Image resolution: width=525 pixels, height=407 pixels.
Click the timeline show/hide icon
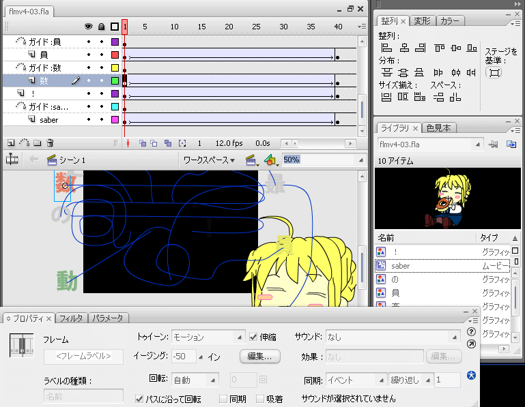point(12,160)
